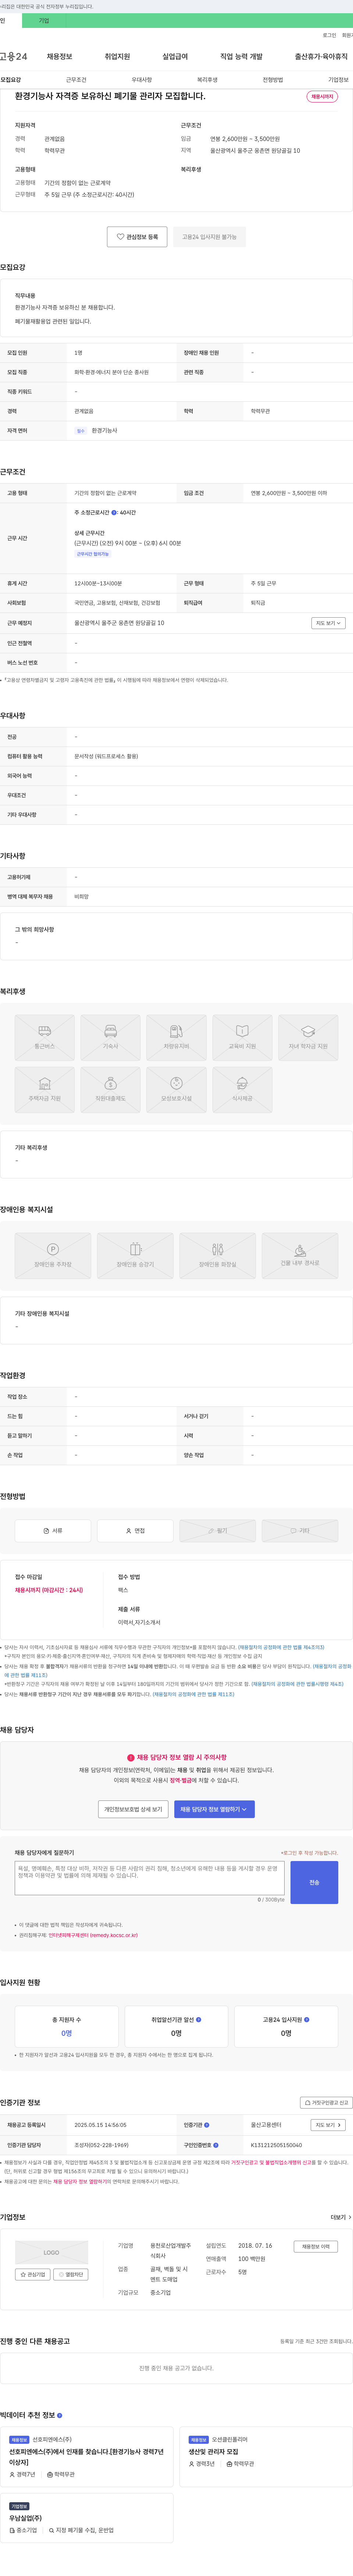Go to the 복리후생 section tab
This screenshot has width=353, height=2576.
[x=207, y=80]
